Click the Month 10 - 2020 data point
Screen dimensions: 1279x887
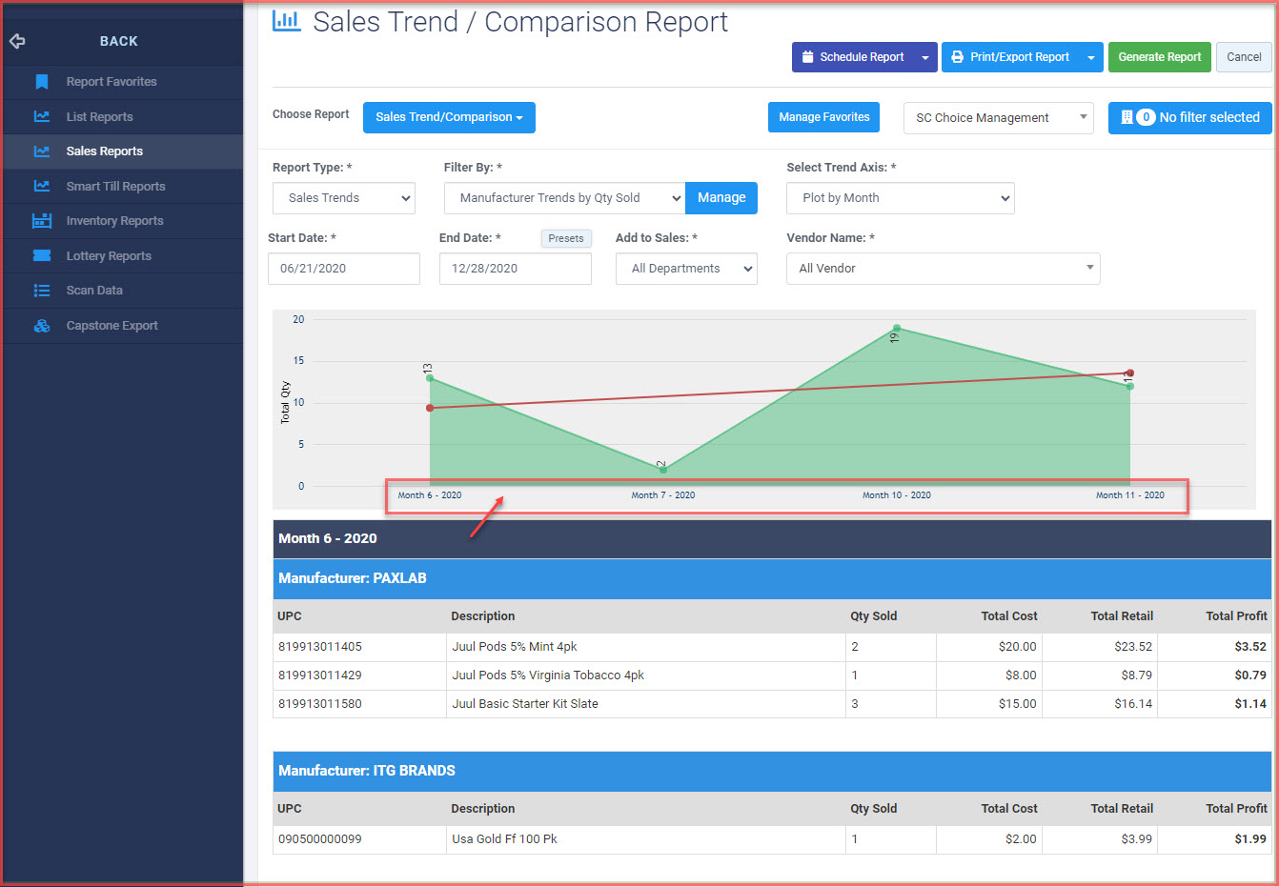pos(897,329)
